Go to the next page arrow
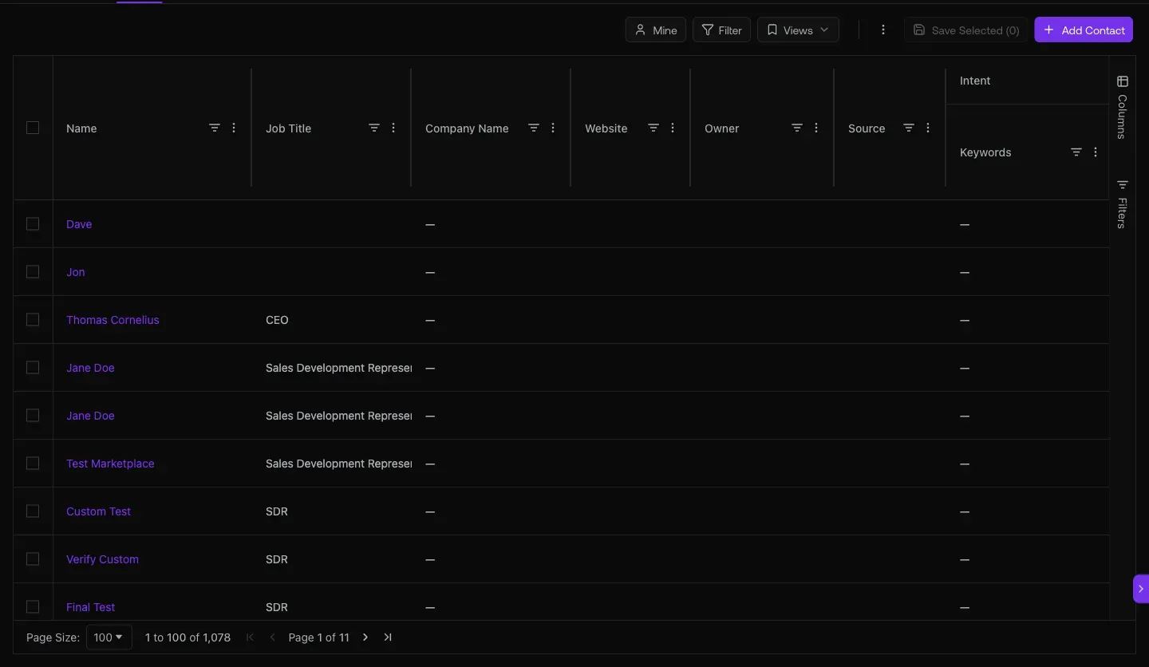 pos(365,637)
